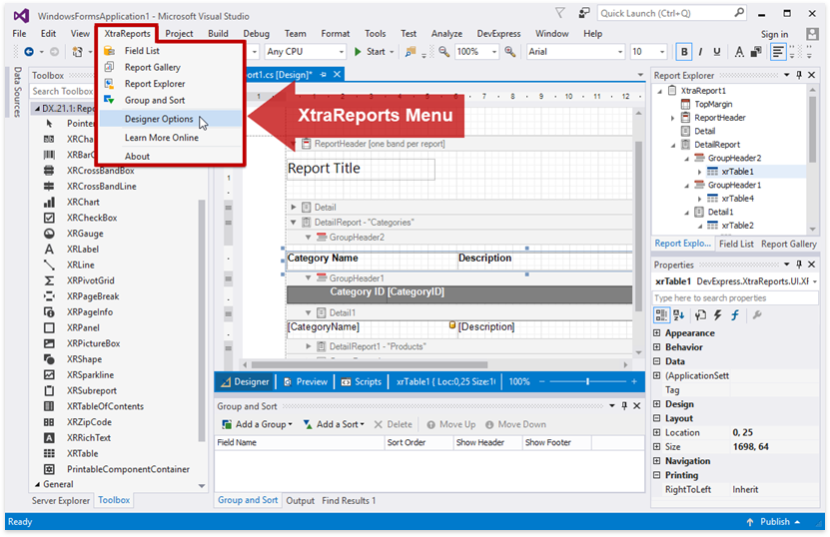
Task: Select the XRPivotGrid toolbox control
Action: [x=91, y=280]
